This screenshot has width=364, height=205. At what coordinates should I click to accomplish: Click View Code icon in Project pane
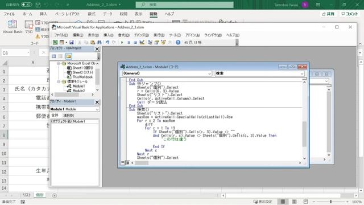[54, 56]
